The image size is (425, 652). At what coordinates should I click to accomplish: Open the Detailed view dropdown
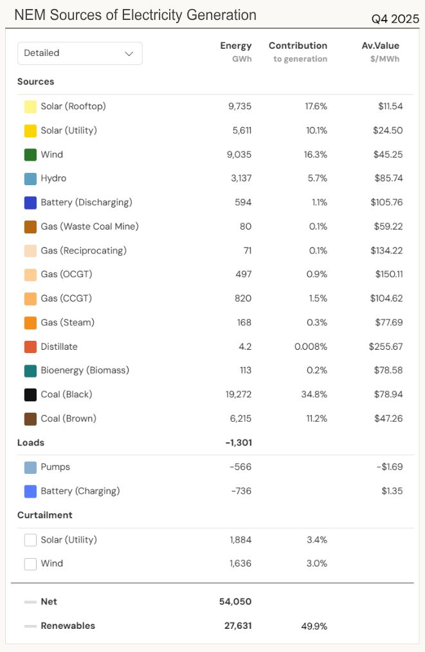80,53
